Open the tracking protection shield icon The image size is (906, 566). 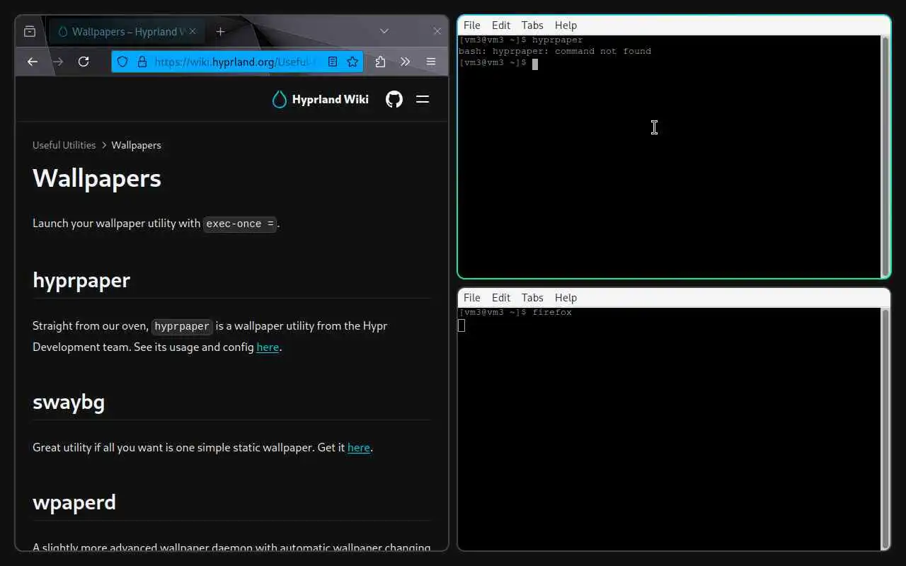coord(122,62)
